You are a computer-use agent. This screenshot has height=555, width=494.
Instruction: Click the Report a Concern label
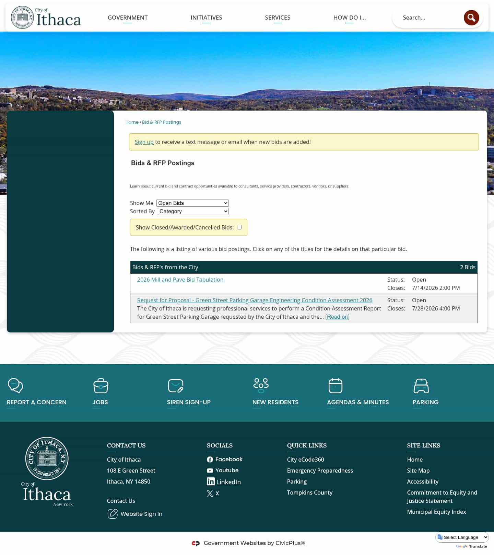pyautogui.click(x=37, y=402)
